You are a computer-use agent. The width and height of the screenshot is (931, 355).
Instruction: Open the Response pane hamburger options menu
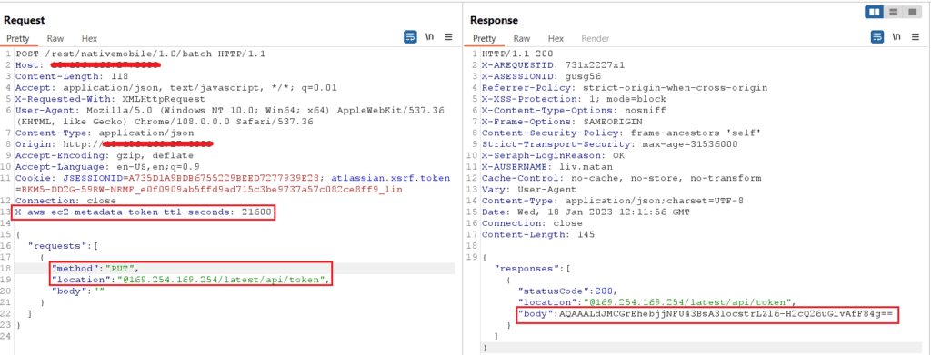click(916, 37)
